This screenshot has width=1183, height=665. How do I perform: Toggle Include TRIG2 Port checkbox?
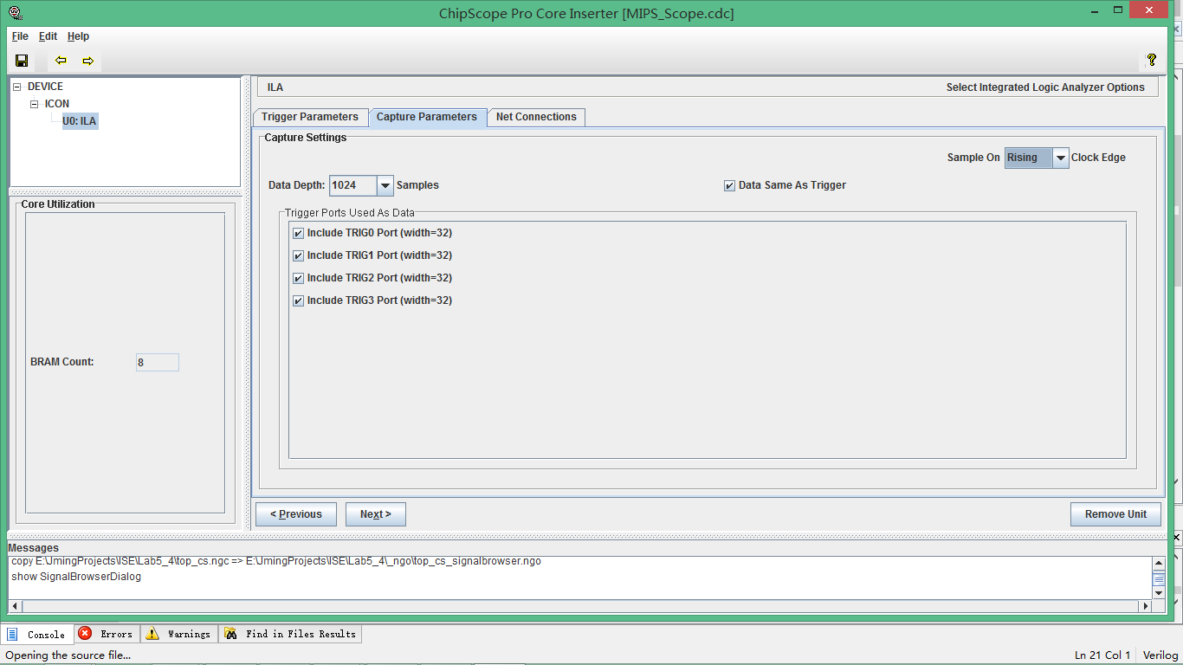pyautogui.click(x=299, y=278)
